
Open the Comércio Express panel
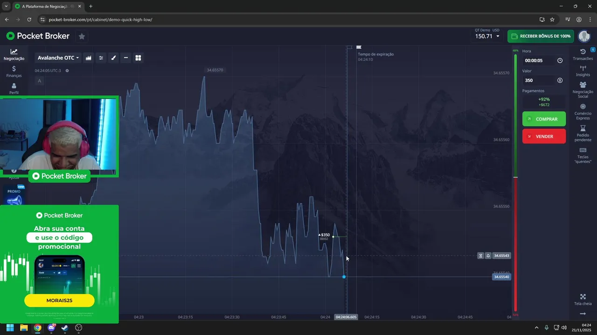583,112
